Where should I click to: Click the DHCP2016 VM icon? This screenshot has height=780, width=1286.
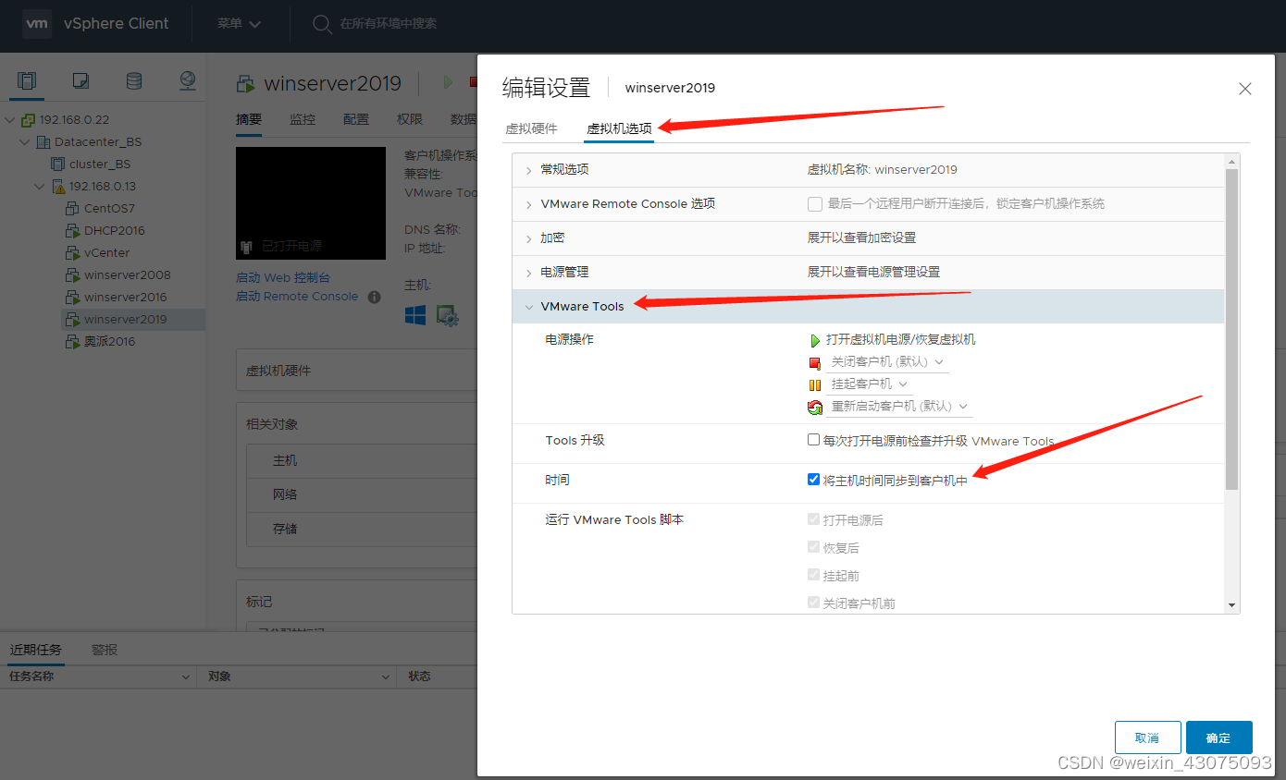point(73,231)
